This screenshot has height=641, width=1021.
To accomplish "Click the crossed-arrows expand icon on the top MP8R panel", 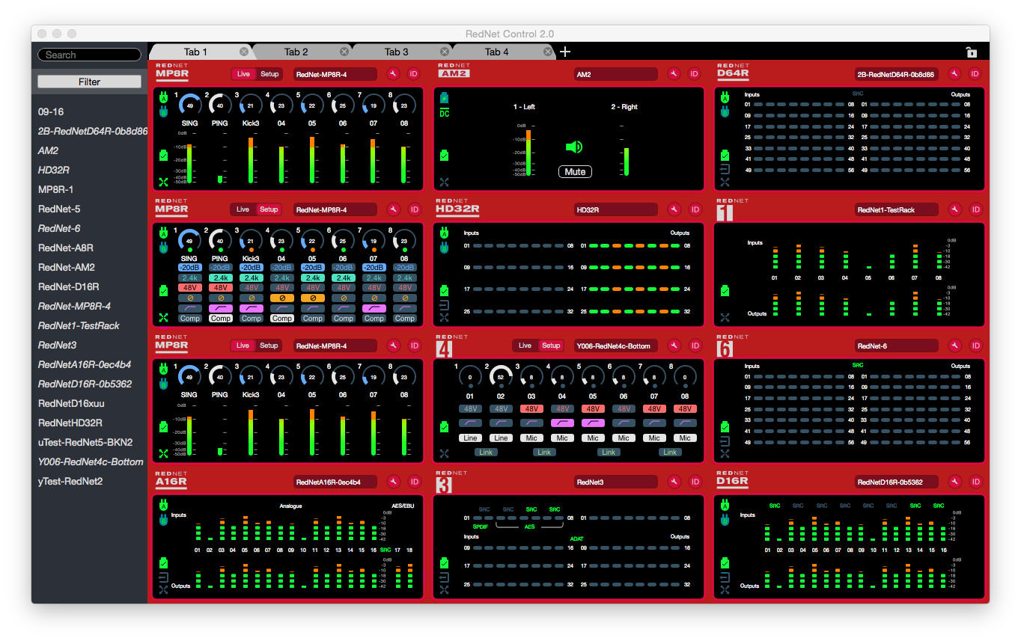I will (x=162, y=181).
